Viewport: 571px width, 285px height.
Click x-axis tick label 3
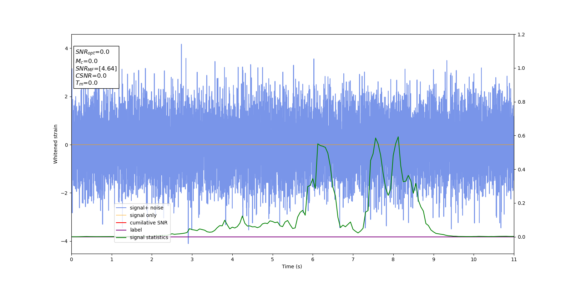pos(192,259)
